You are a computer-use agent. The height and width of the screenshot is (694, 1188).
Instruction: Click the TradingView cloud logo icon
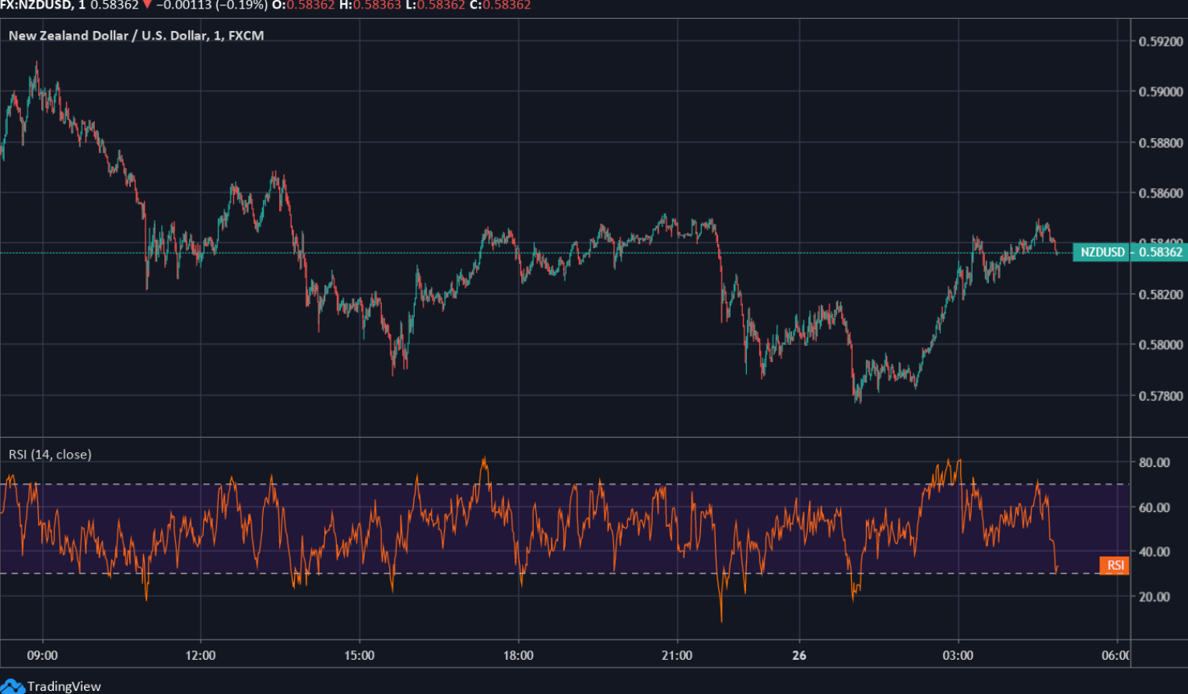(x=12, y=685)
